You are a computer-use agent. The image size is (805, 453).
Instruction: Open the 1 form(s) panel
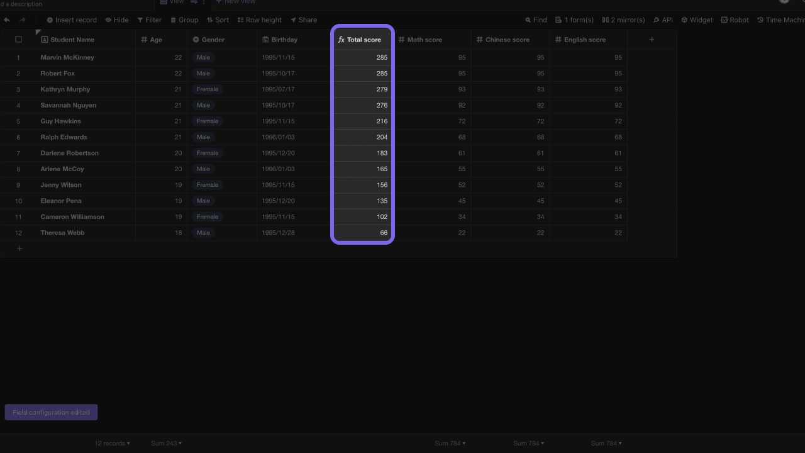[574, 20]
